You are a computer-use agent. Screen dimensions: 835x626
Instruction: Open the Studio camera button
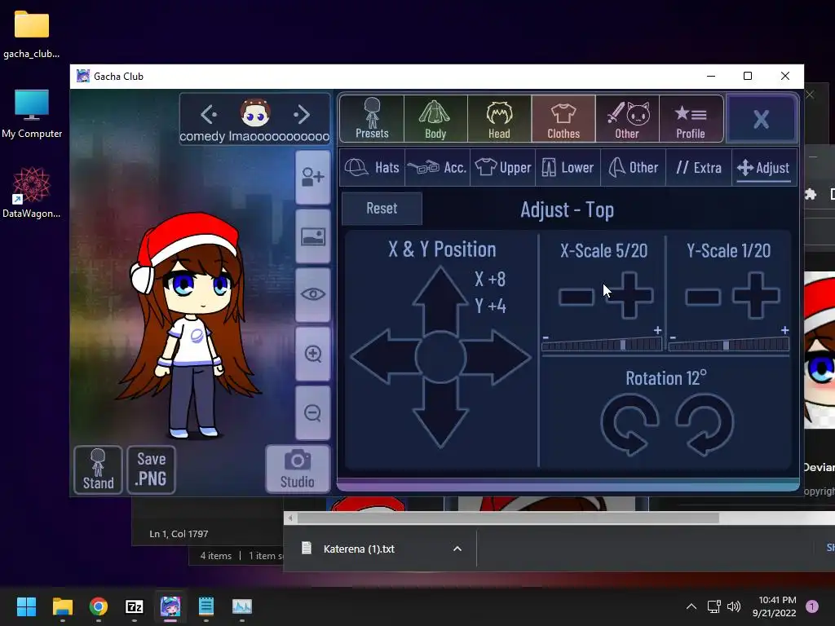pos(298,469)
